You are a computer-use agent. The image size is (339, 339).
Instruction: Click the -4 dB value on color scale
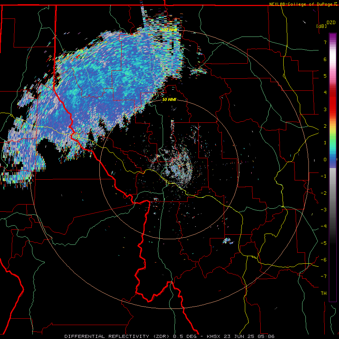coord(324,226)
